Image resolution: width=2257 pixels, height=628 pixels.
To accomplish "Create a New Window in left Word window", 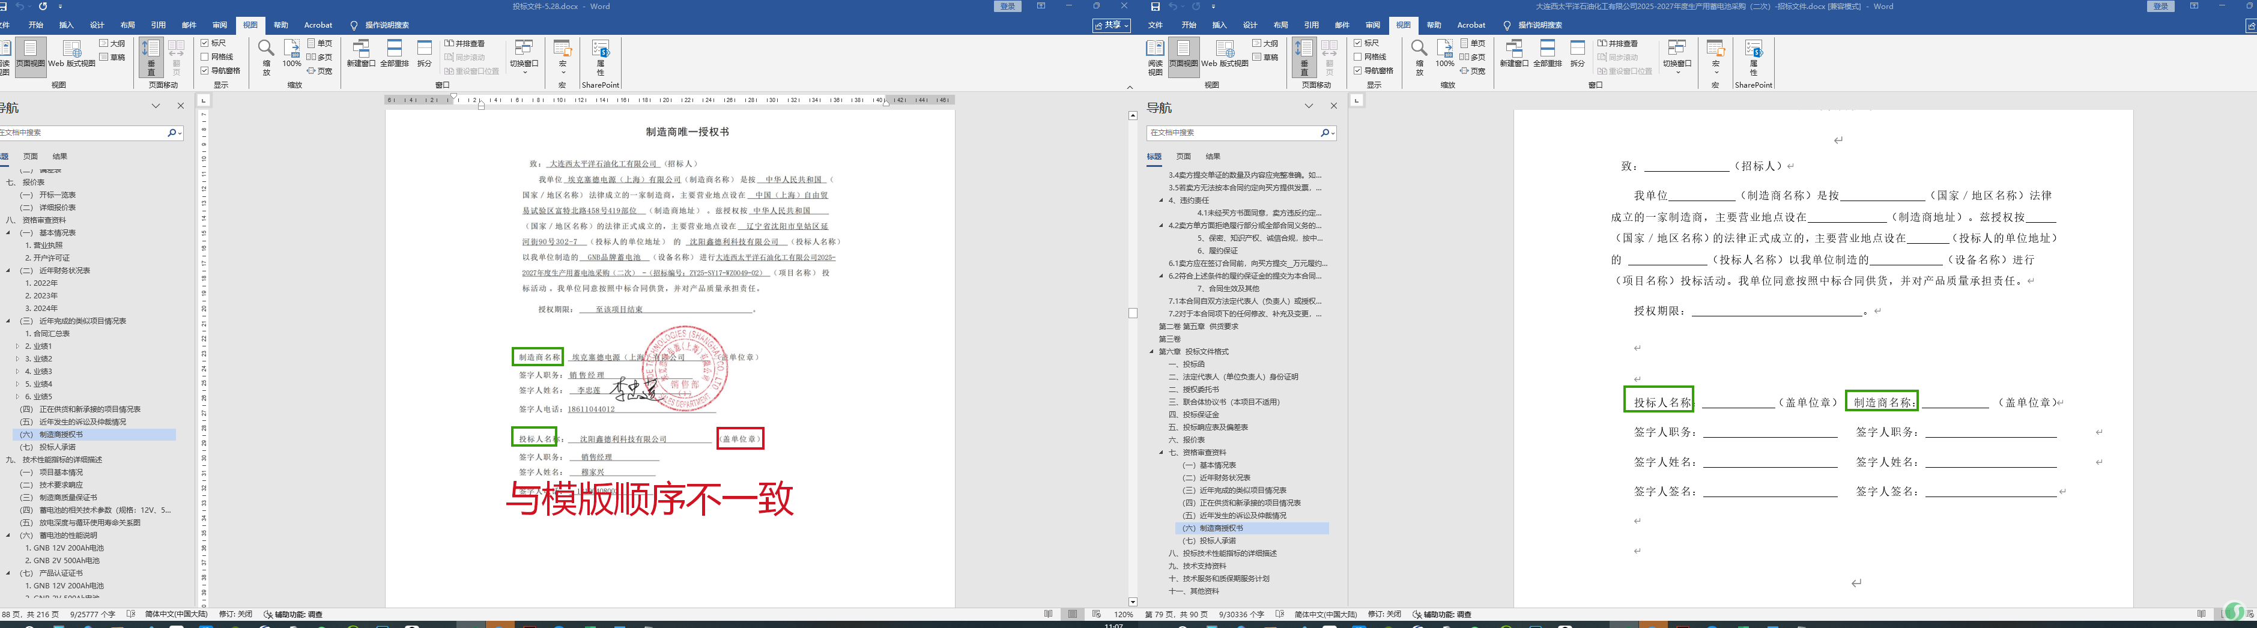I will point(361,54).
